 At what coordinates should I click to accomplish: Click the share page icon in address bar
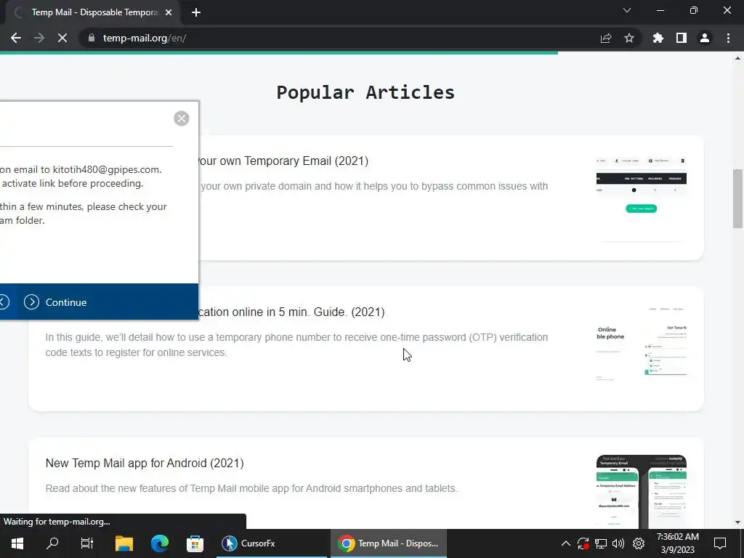click(606, 38)
